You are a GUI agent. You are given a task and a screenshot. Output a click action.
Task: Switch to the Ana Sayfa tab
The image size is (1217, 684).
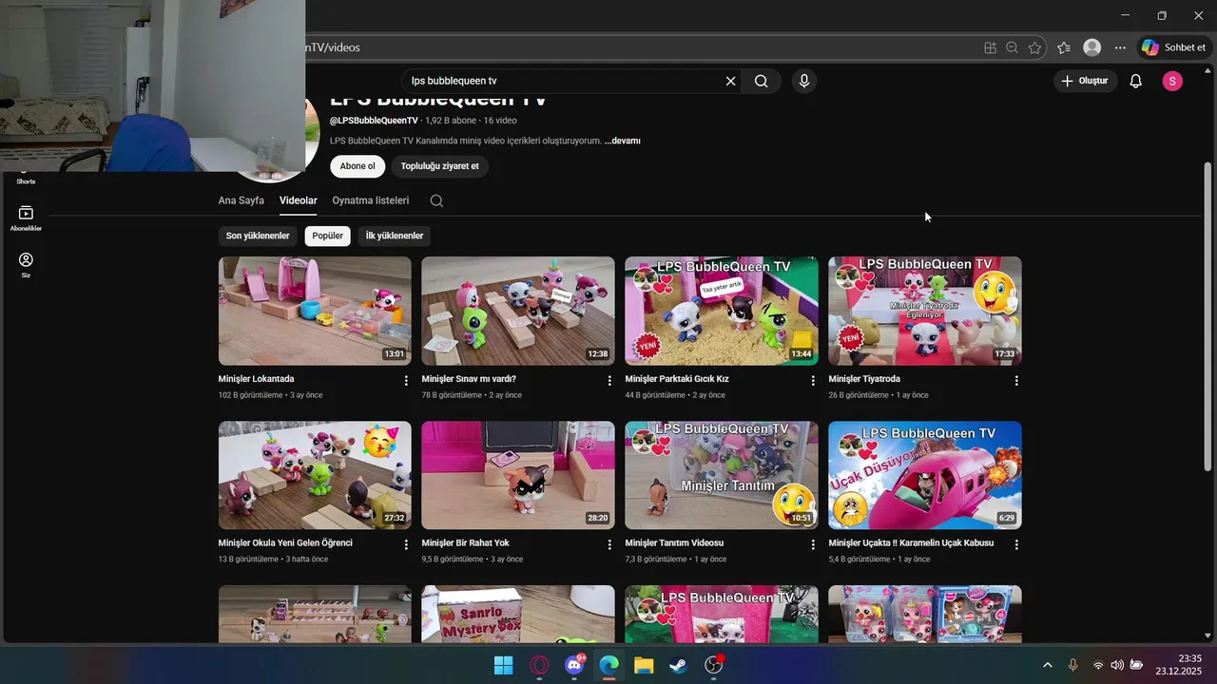241,200
